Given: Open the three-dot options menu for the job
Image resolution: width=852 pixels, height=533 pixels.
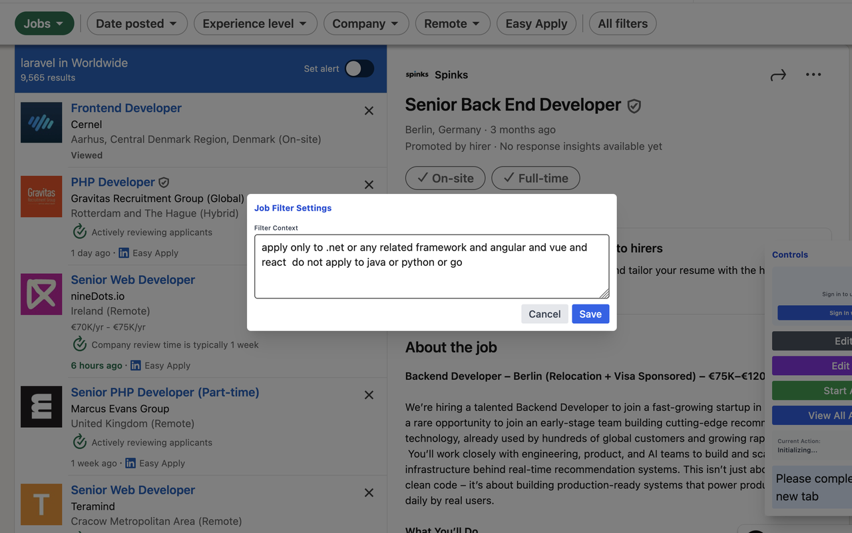Looking at the screenshot, I should [x=813, y=75].
